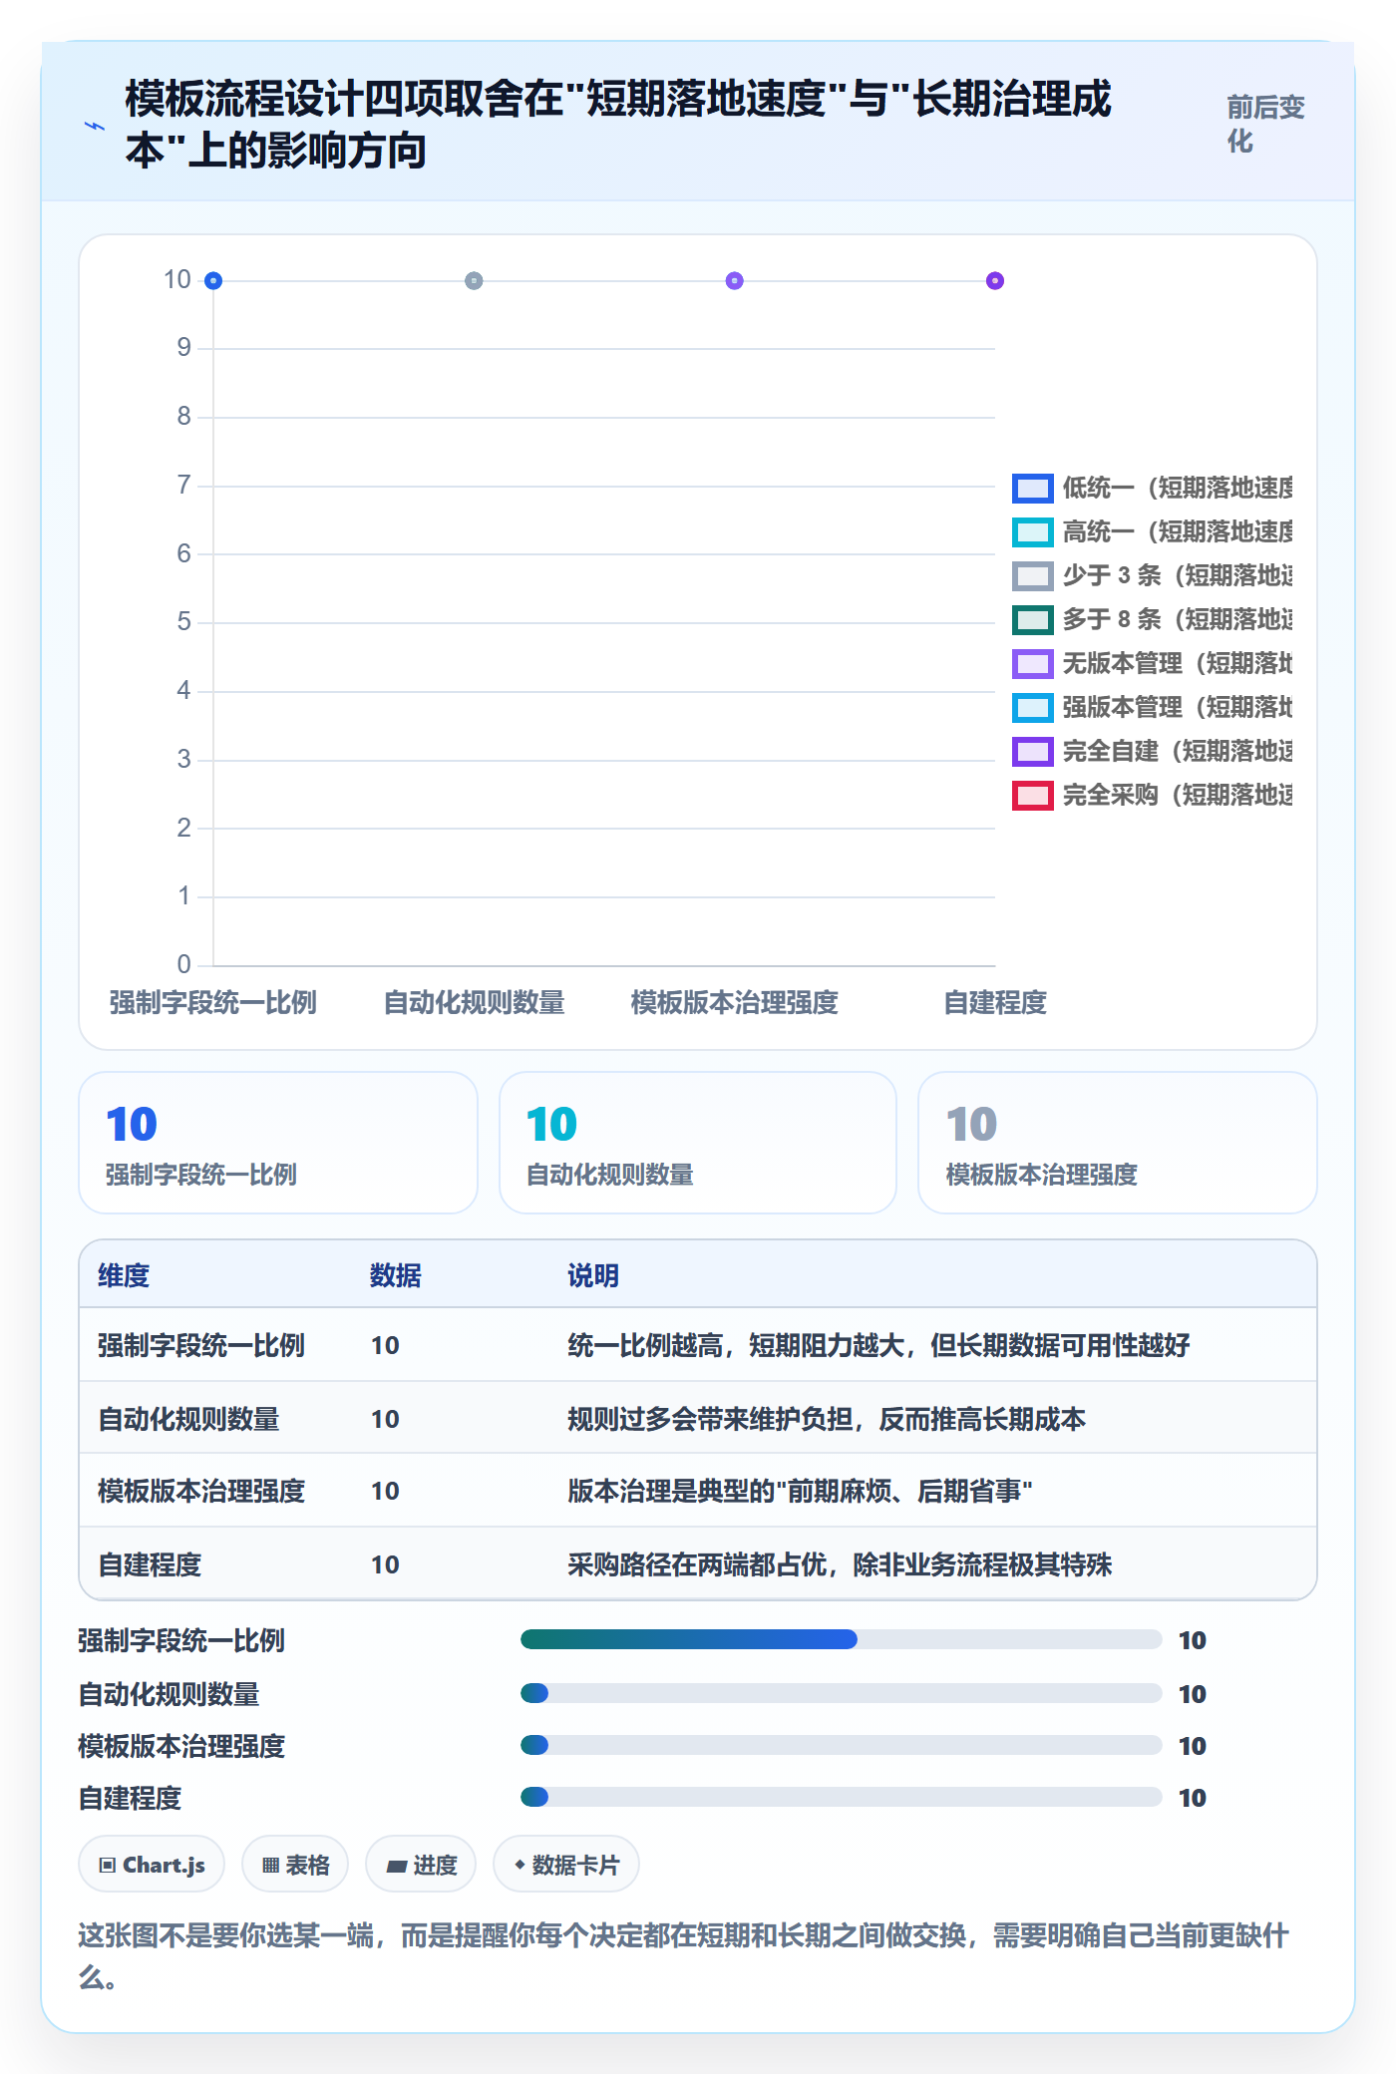The image size is (1396, 2074).
Task: Toggle legend entry 少于 3 条 series
Action: click(x=1153, y=575)
